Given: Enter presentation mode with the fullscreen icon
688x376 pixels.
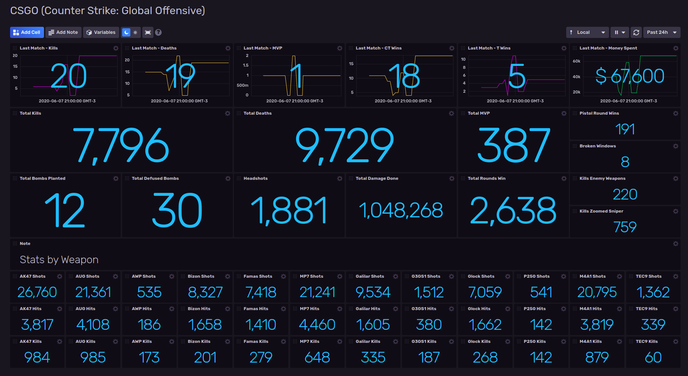Looking at the screenshot, I should click(x=148, y=32).
